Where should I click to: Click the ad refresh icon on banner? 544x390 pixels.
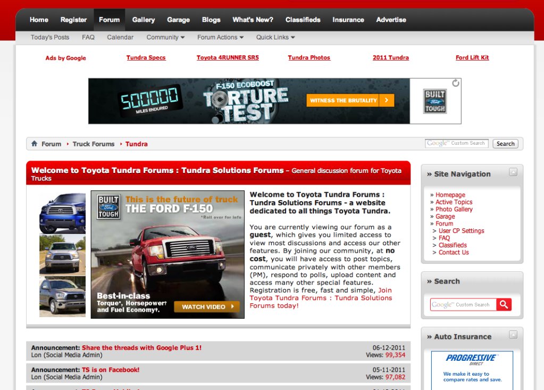(x=456, y=83)
